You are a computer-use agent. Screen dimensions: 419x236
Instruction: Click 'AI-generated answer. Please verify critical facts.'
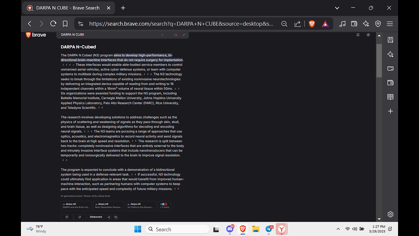click(x=86, y=196)
